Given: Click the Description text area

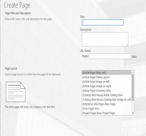Looking at the screenshot, I should [x=105, y=39].
